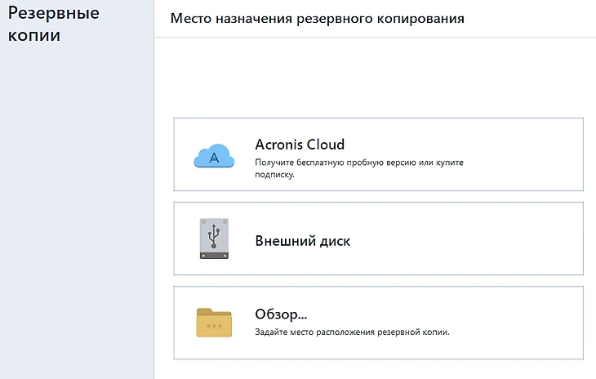Click the USB external drive icon
This screenshot has height=379, width=596.
pyautogui.click(x=214, y=239)
